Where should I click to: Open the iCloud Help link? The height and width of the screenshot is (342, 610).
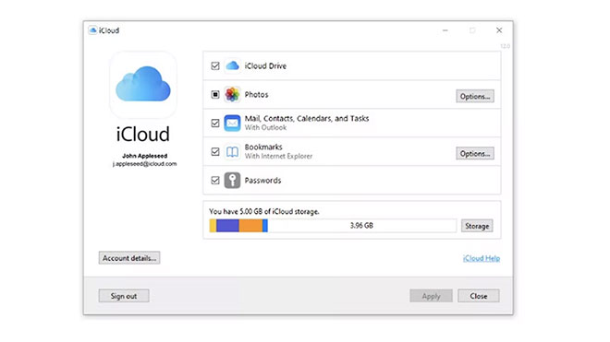(482, 258)
